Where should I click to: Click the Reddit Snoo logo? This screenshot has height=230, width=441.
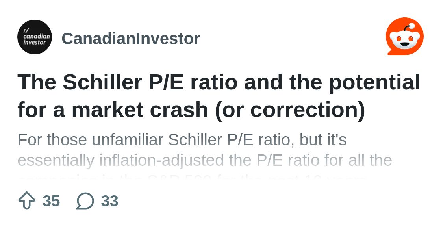(x=404, y=37)
